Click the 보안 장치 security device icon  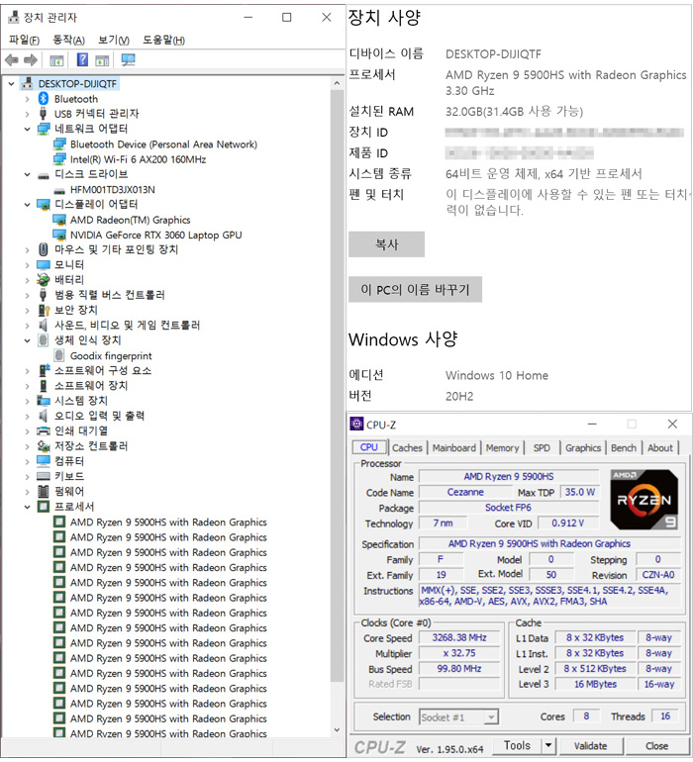coord(44,310)
